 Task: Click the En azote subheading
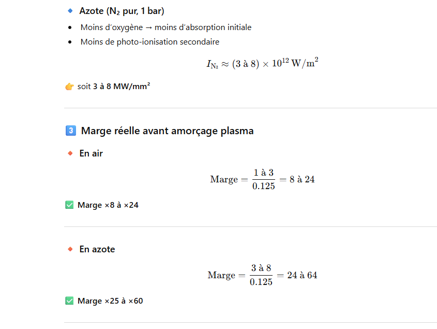[x=97, y=249]
